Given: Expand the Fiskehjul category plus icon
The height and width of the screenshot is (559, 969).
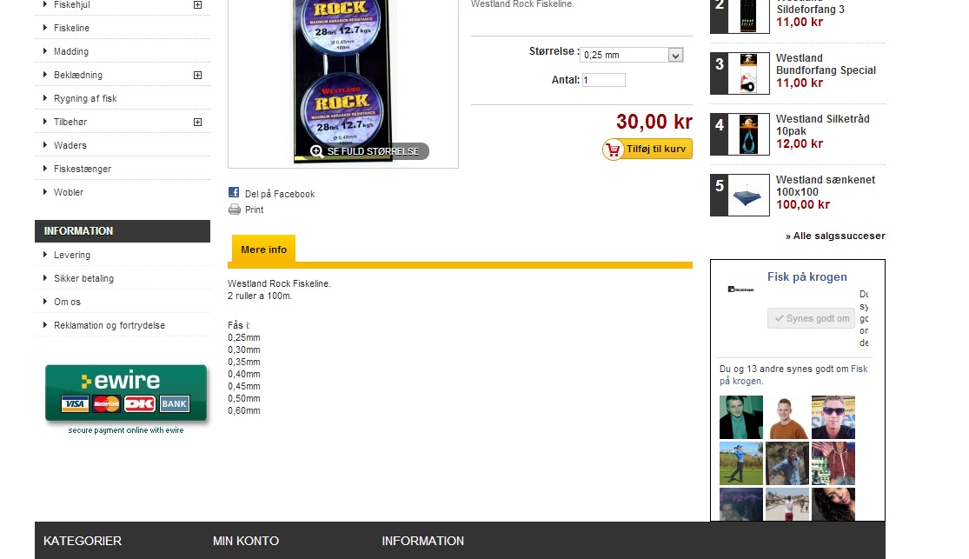Looking at the screenshot, I should click(x=198, y=5).
